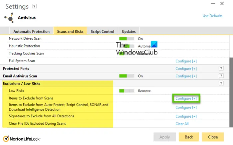The height and width of the screenshot is (145, 233).
Task: Click the Use Defaults link
Action: [212, 16]
